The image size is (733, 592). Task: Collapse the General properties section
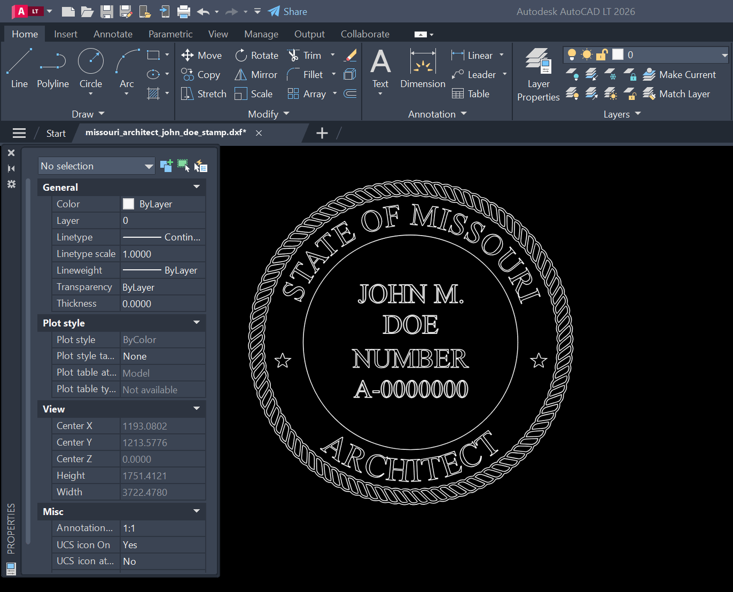197,186
